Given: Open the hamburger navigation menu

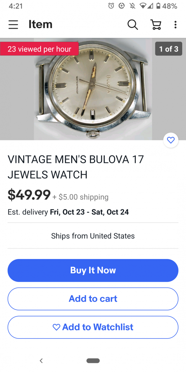Looking at the screenshot, I should [x=13, y=25].
